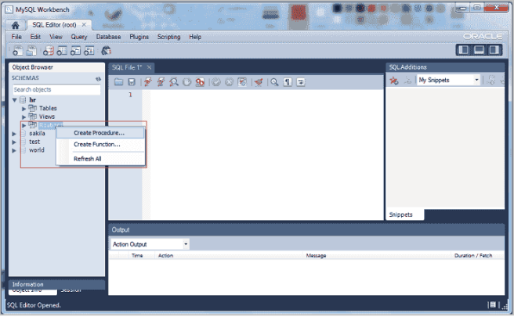Viewport: 514px width, 317px height.
Task: Open the File menu
Action: tap(16, 37)
